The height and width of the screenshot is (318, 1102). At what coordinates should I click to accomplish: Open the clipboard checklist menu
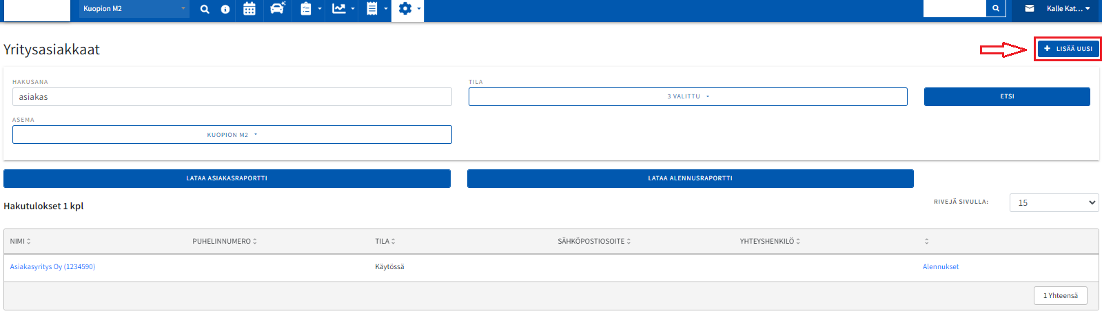[311, 9]
